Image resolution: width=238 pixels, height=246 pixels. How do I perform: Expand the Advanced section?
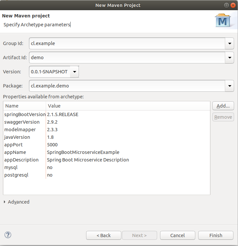tap(17, 202)
